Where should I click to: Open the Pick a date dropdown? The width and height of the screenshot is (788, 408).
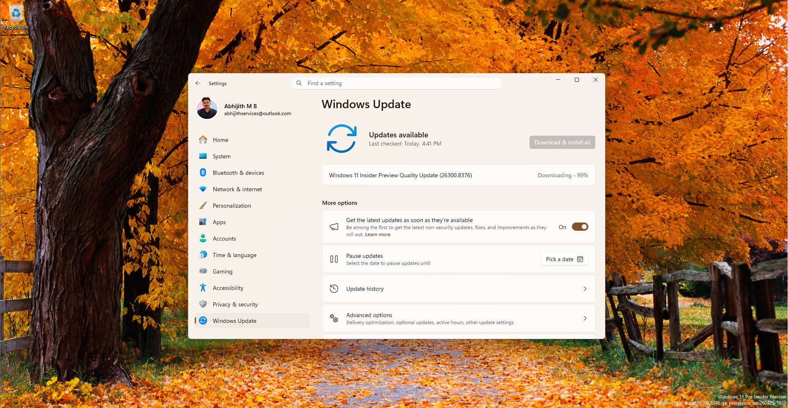565,259
